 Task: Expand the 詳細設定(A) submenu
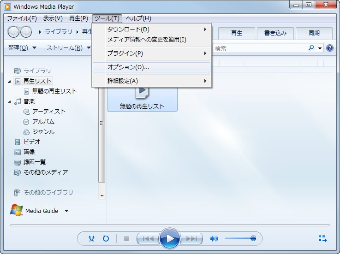coord(151,81)
